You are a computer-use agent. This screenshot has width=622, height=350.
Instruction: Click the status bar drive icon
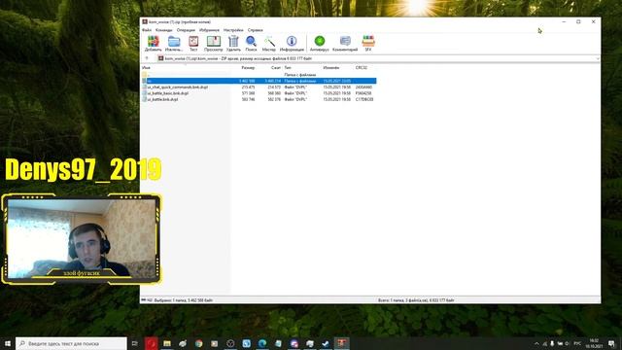pyautogui.click(x=144, y=300)
